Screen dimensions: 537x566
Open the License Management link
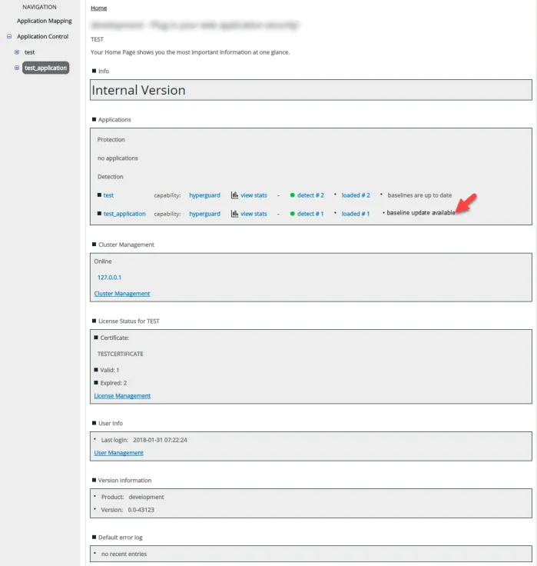[x=122, y=395]
